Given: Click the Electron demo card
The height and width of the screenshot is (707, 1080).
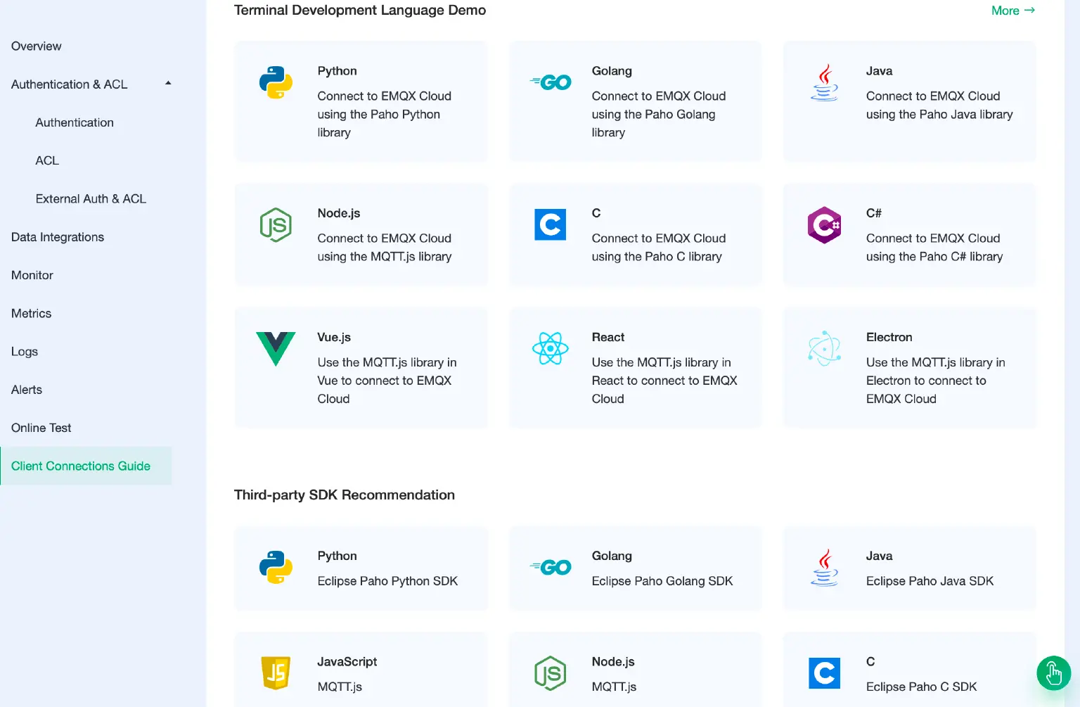Looking at the screenshot, I should [x=908, y=368].
